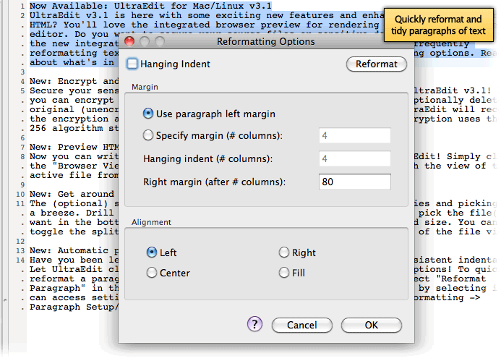Click the Reformat button
This screenshot has width=501, height=361.
point(377,64)
